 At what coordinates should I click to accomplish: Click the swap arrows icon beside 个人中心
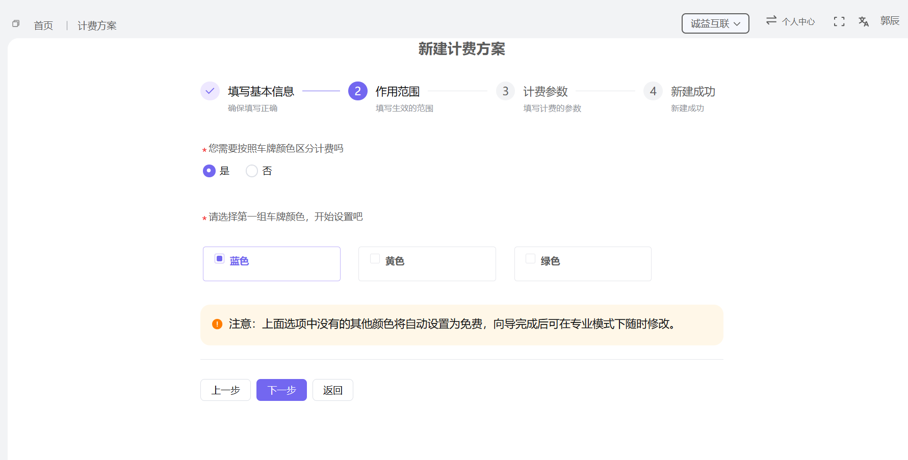(770, 21)
